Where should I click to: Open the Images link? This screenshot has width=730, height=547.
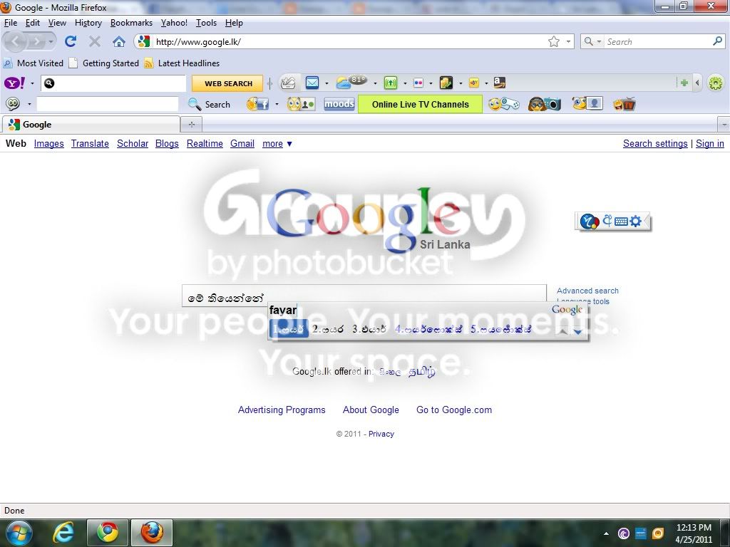coord(49,144)
